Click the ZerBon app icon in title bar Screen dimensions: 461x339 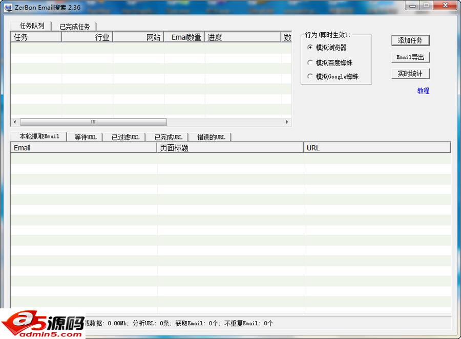(x=8, y=7)
